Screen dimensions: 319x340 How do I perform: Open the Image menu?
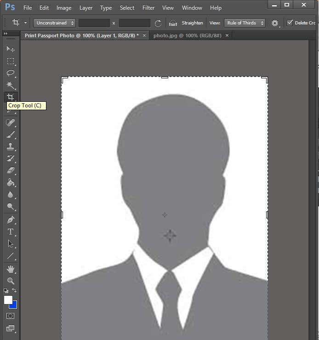(64, 8)
